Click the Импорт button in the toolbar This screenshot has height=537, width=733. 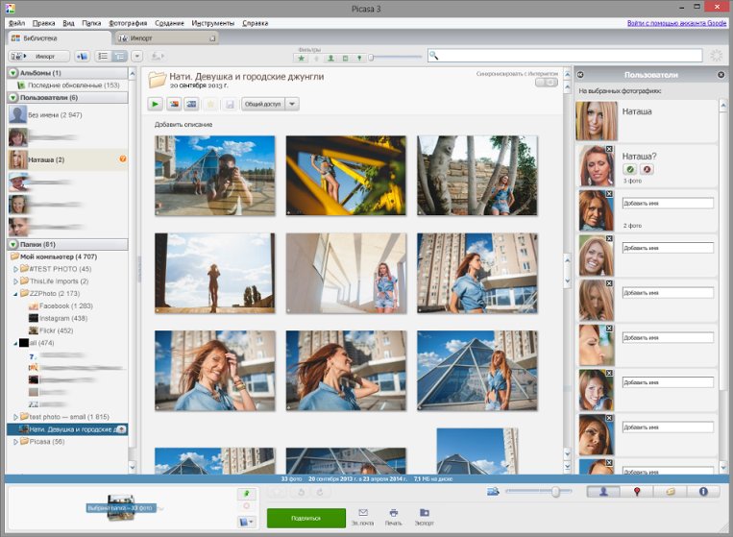tap(39, 57)
